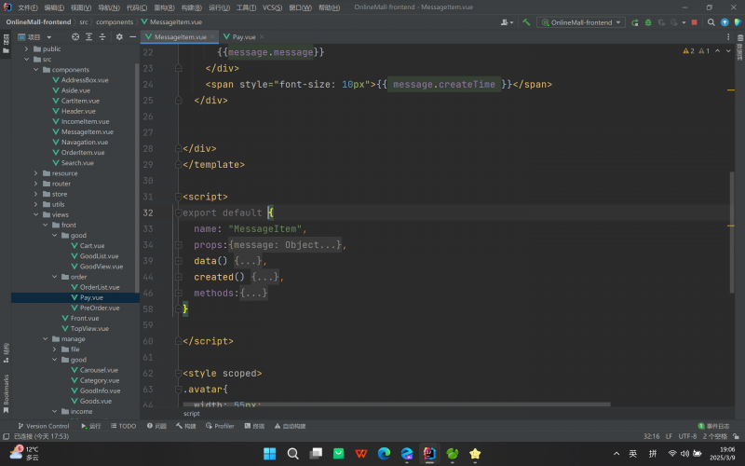Click the blue update arrow icon

point(725,22)
